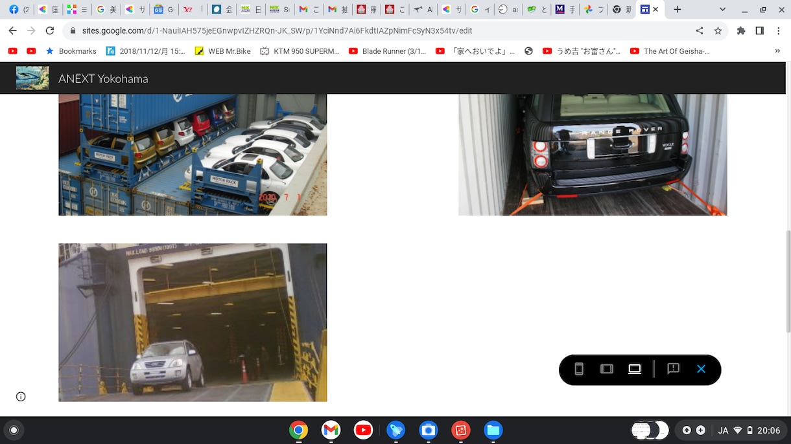Screen dimensions: 791x444
Task: Go back to the previous page
Action: 12,30
